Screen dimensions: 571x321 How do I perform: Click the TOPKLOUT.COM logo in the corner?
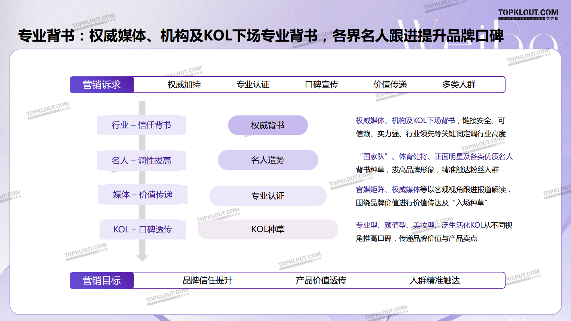528,14
